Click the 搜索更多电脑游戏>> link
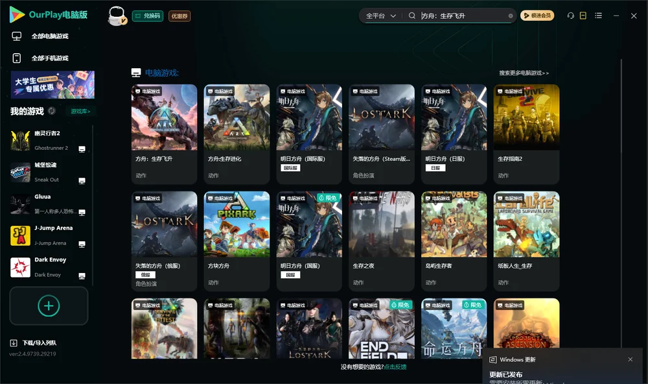The image size is (648, 384). point(524,73)
